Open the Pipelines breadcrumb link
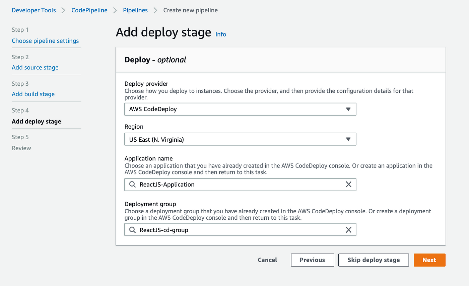The height and width of the screenshot is (286, 469). point(135,10)
